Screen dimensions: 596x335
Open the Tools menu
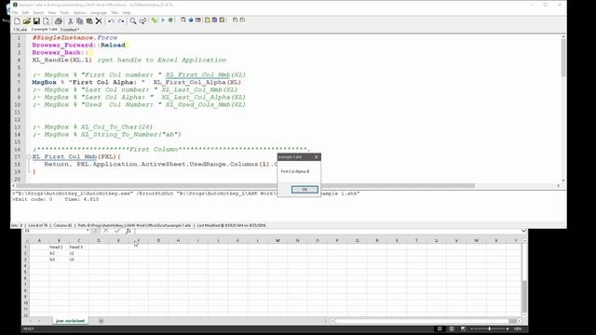(x=64, y=12)
